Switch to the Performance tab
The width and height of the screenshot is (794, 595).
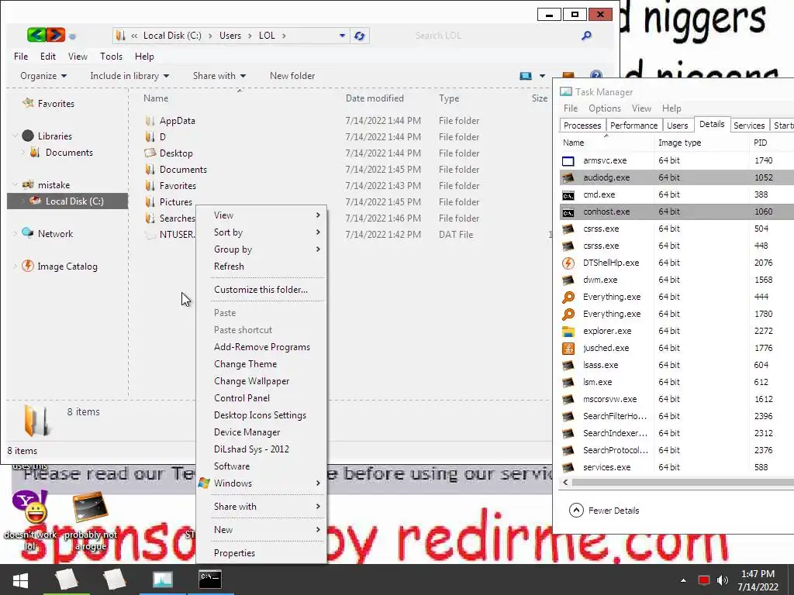coord(634,126)
